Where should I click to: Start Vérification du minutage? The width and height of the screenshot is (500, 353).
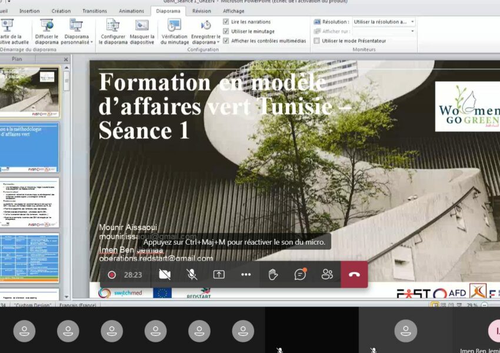(x=175, y=32)
